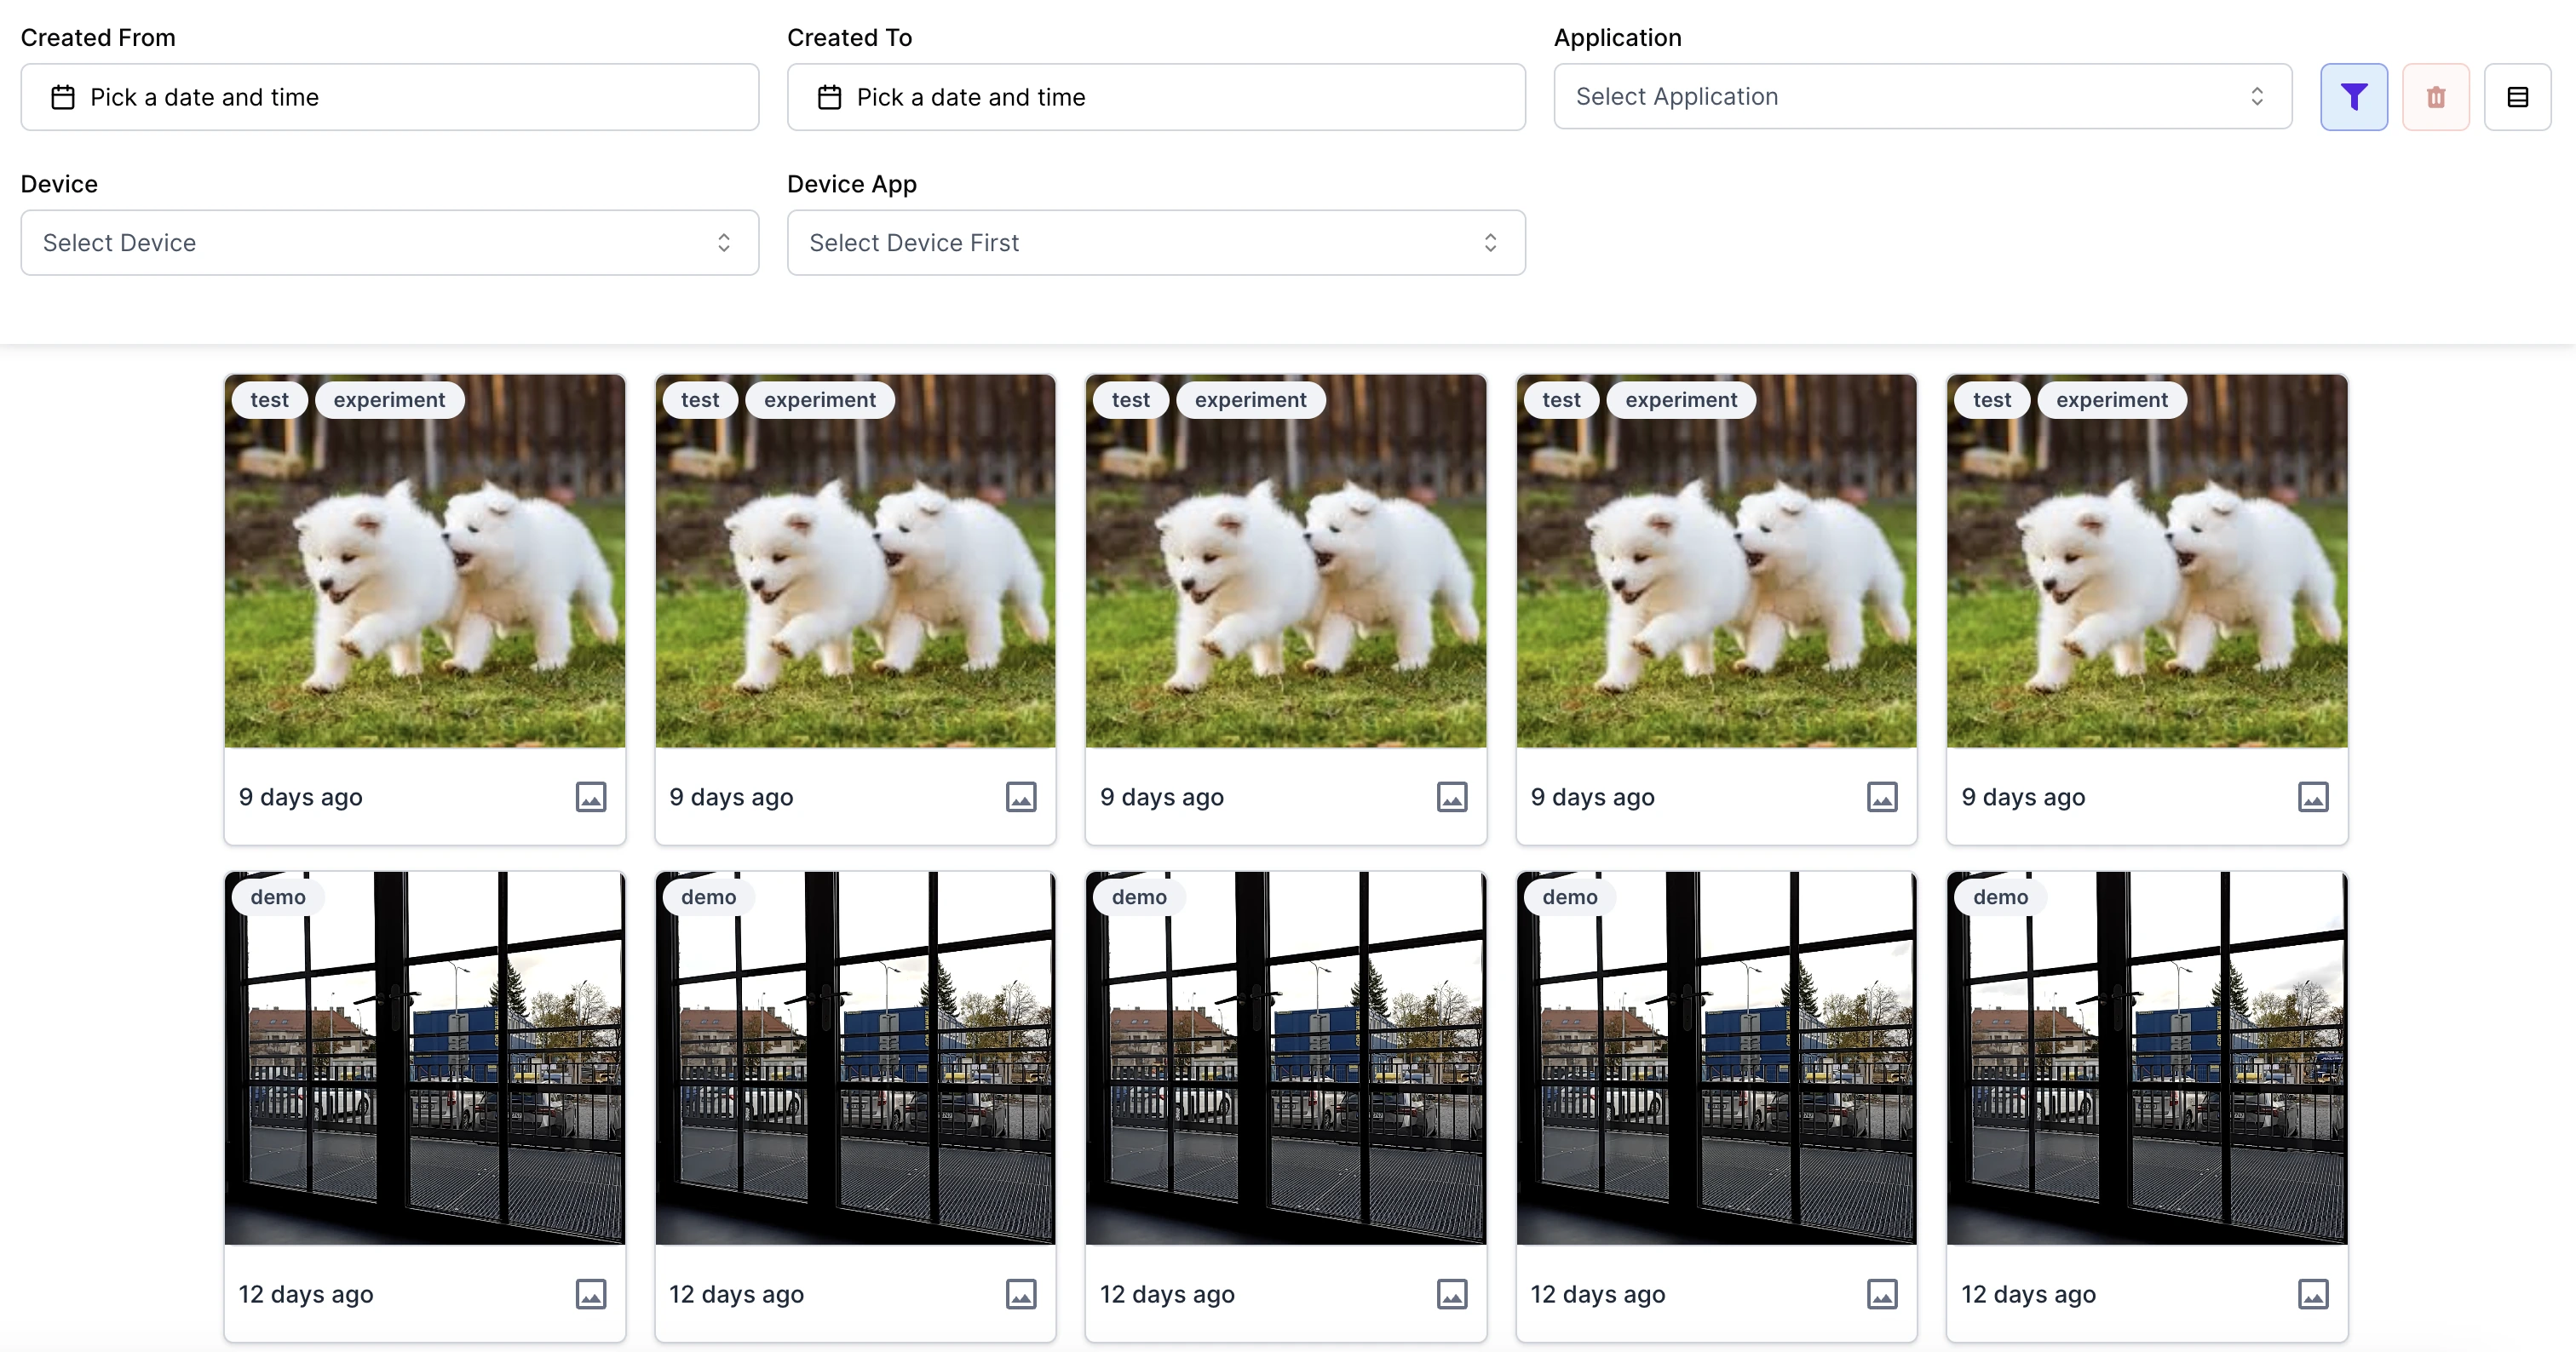Click image icon on last window card
The height and width of the screenshot is (1352, 2576).
pyautogui.click(x=2313, y=1294)
